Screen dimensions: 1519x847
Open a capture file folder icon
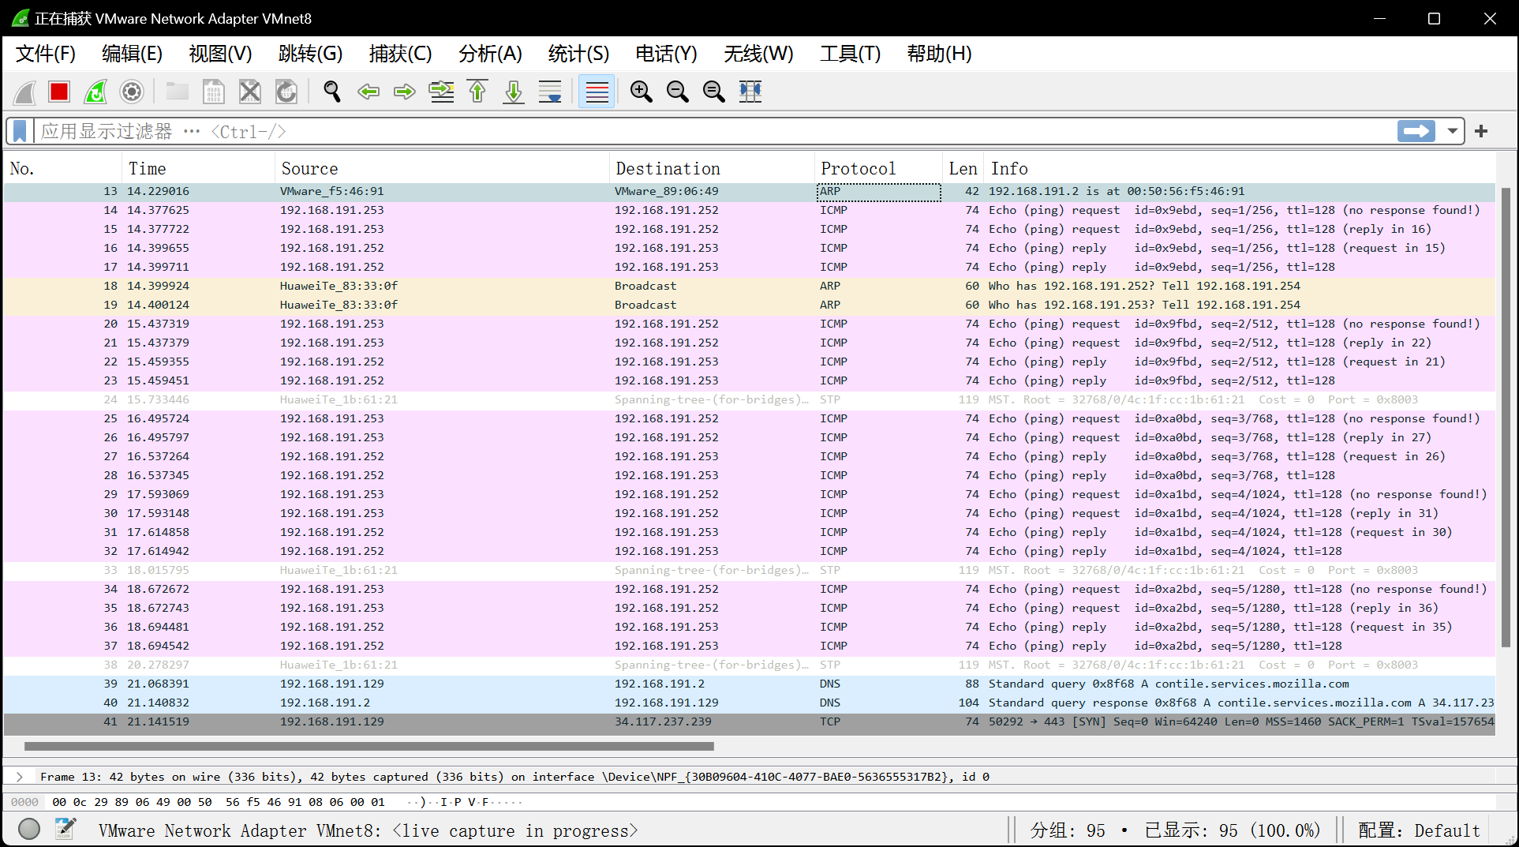[177, 92]
